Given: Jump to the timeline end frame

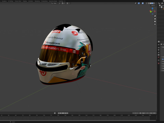Looking at the screenshot, I should [x=67, y=113].
